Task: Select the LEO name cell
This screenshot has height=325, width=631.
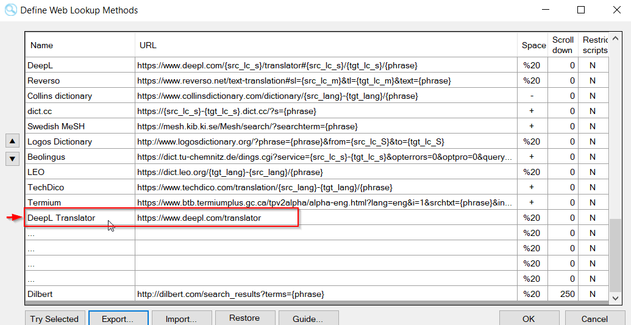Action: 80,172
